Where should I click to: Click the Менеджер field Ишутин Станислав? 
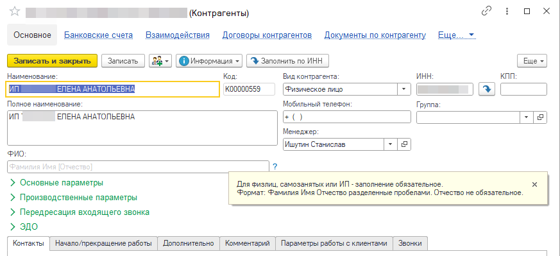[x=334, y=144]
